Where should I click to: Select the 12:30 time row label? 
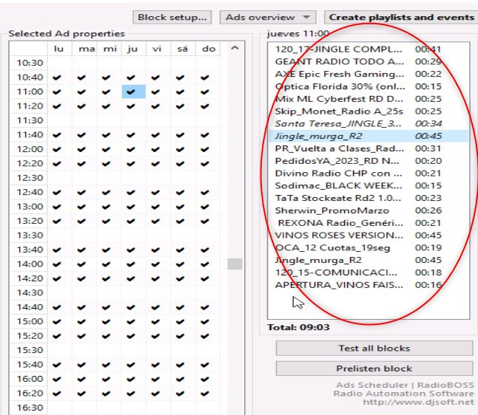(30, 178)
